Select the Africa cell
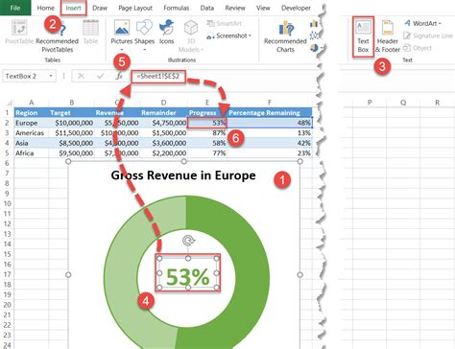 32,153
